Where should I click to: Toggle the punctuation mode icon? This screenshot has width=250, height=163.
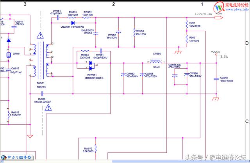click(x=17, y=158)
